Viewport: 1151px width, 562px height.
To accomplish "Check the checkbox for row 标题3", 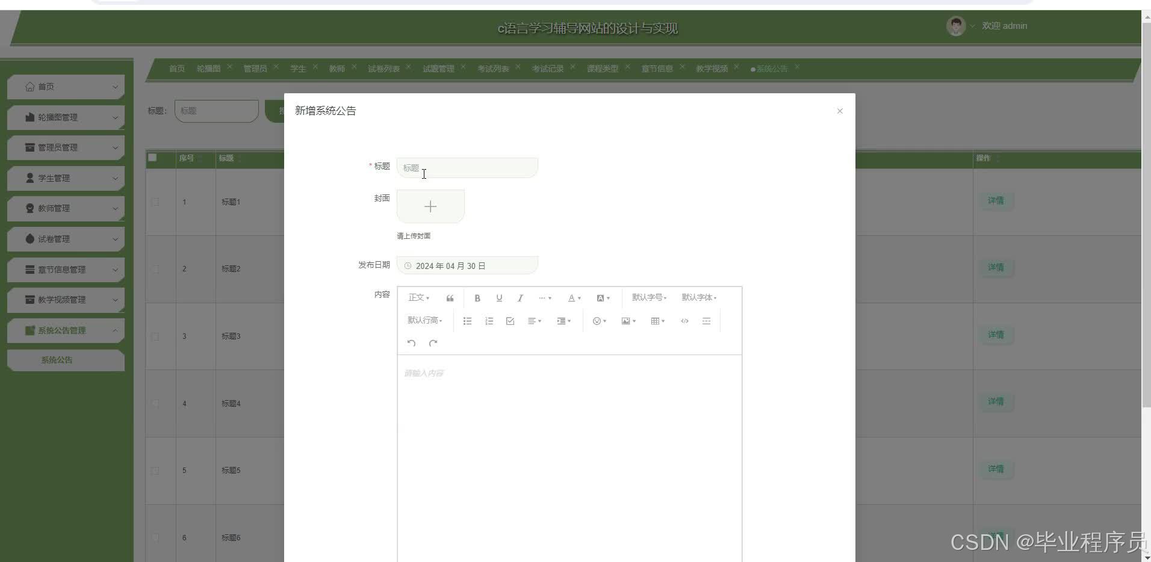I will tap(155, 336).
